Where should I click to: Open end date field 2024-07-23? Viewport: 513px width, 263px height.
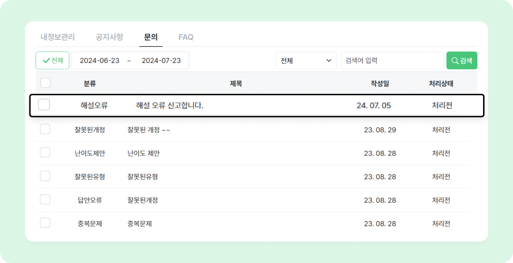tap(161, 61)
